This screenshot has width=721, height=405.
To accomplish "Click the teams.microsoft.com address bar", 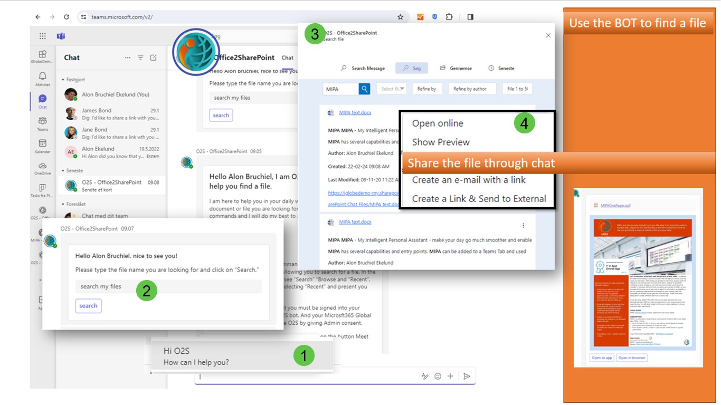I will coord(238,17).
